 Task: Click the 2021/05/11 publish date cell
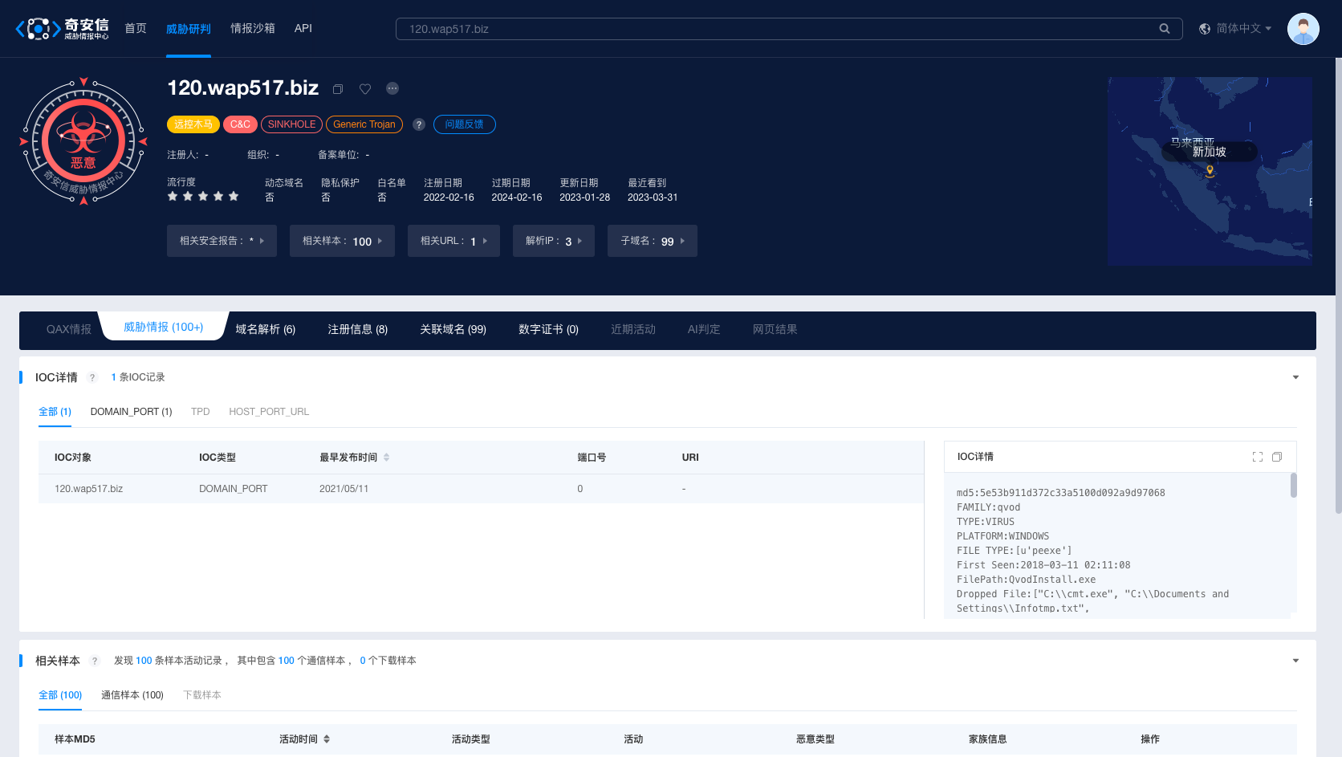tap(344, 489)
